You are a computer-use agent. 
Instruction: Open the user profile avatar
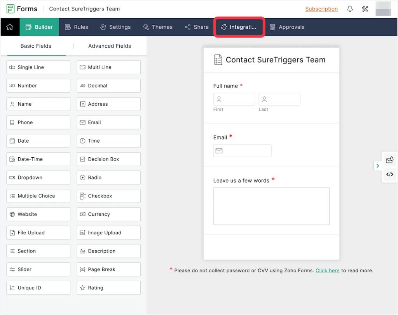(x=383, y=9)
